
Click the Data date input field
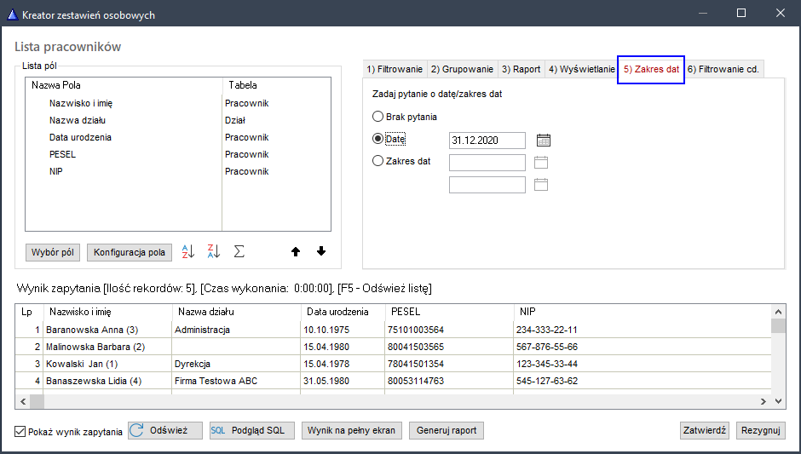pyautogui.click(x=486, y=141)
